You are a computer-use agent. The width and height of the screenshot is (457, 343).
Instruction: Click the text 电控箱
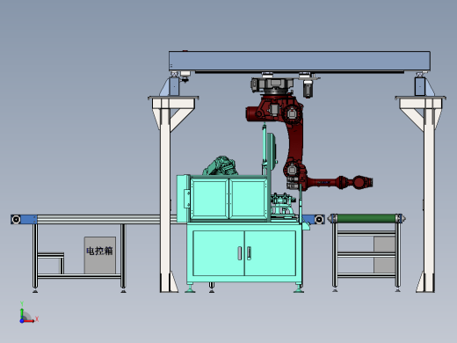pos(99,251)
